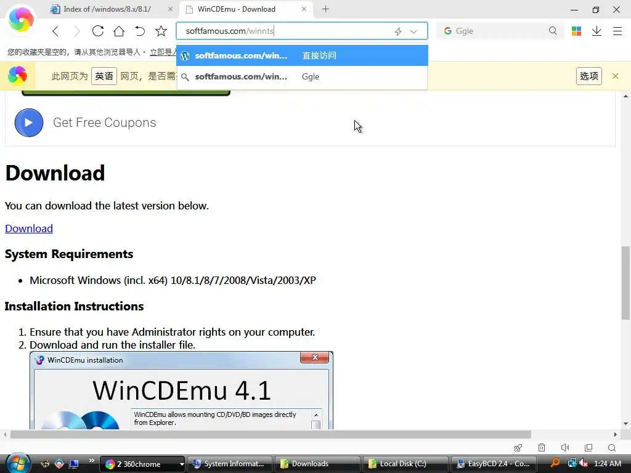
Task: Open the colorful extensions grid icon
Action: 576,31
